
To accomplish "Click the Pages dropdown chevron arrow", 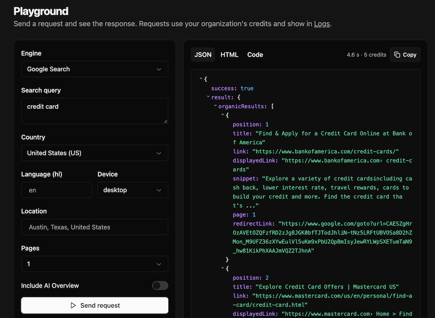I will pyautogui.click(x=159, y=264).
